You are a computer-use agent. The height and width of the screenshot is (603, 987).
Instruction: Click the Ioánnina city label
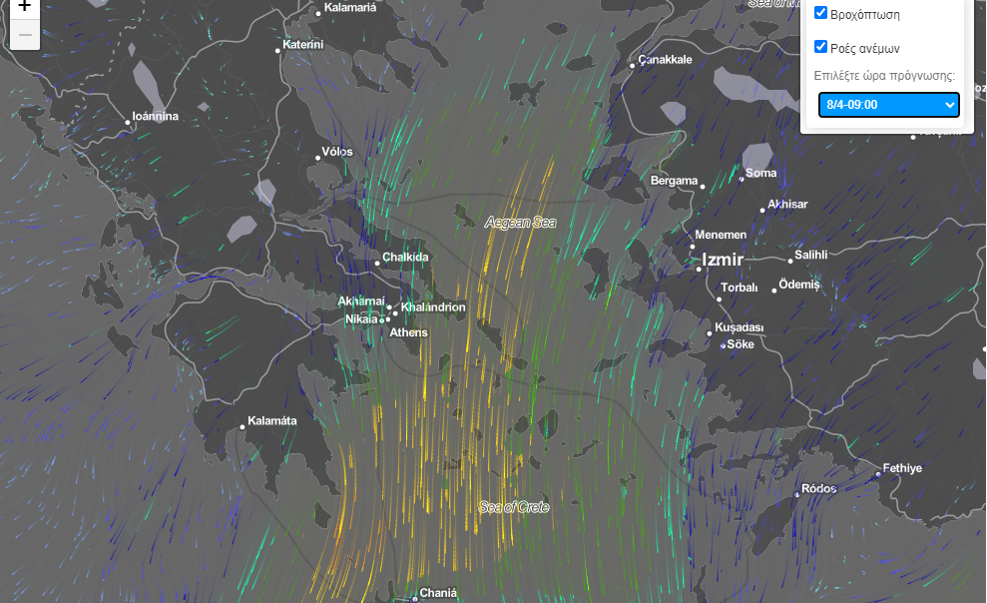pos(156,116)
